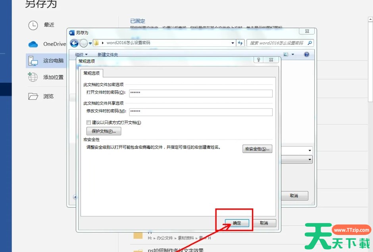This screenshot has width=373, height=252.
Task: Click the back navigation arrow in Save As dialog
Action: 74,43
